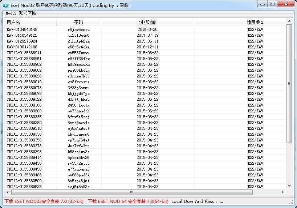
Task: Click expiry date 2017-07-19
Action: [147, 35]
